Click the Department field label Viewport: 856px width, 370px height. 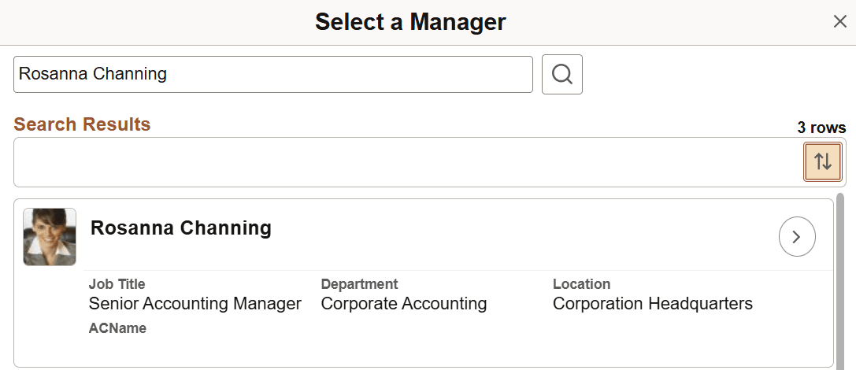[359, 284]
